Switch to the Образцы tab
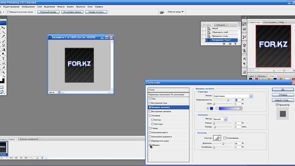The image size is (295, 166). pos(261,76)
